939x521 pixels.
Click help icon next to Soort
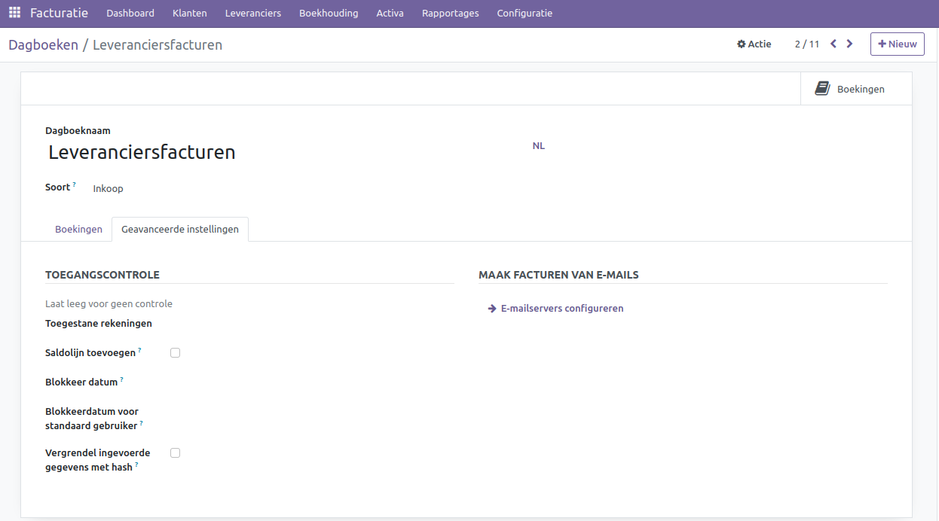[75, 184]
